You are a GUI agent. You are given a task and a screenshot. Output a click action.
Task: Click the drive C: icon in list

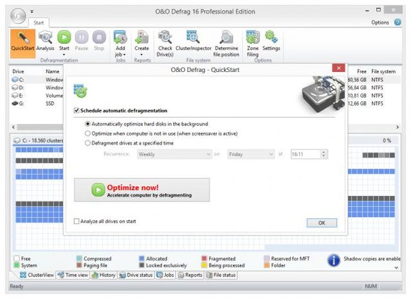coord(15,79)
